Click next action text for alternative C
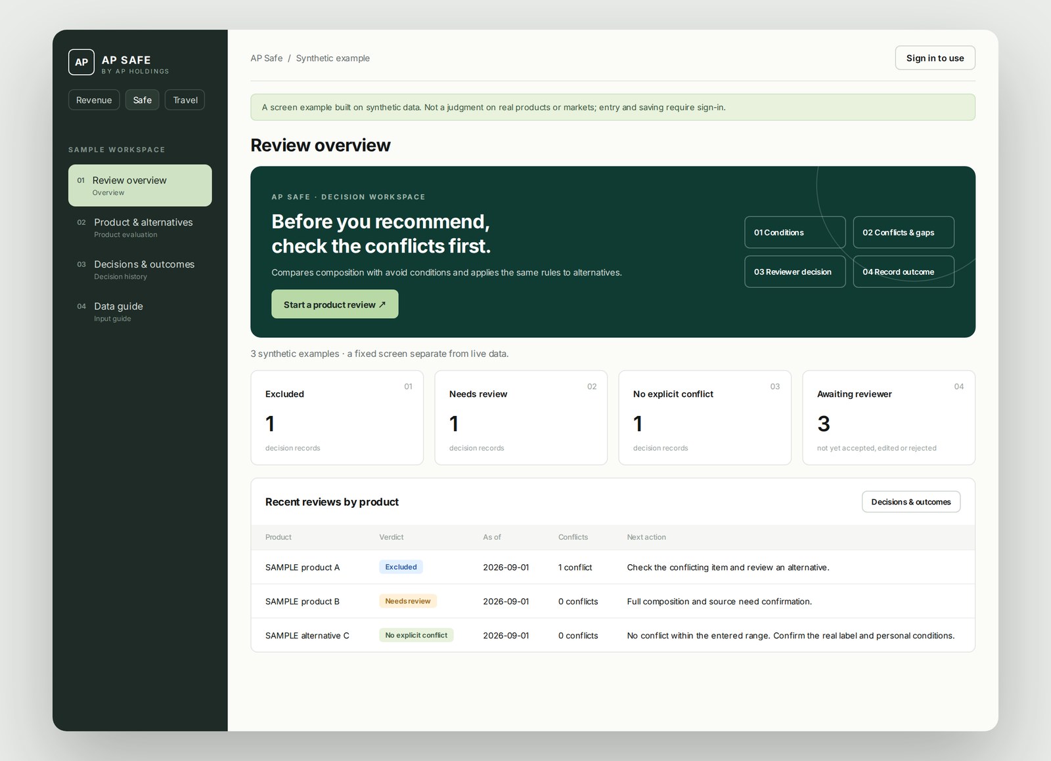 791,636
